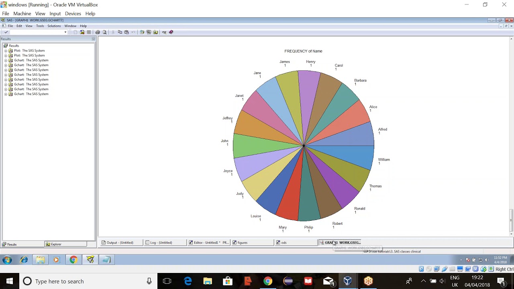Open the Tools menu in SAS
The image size is (514, 289).
coord(40,26)
